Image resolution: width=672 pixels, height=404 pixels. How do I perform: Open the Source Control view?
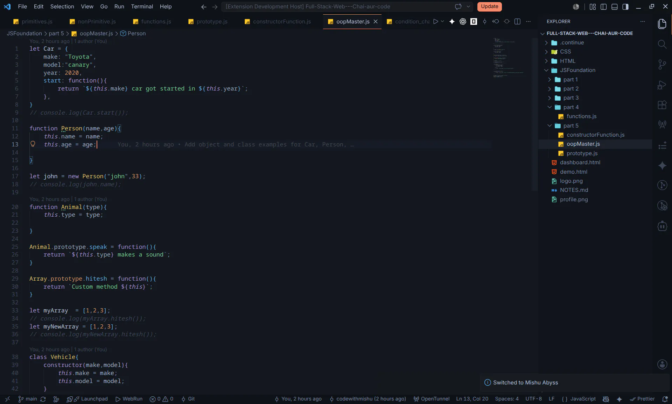[x=662, y=64]
